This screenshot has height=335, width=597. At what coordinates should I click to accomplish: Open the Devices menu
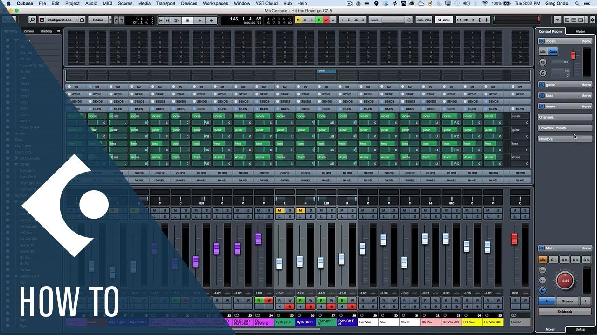point(189,3)
